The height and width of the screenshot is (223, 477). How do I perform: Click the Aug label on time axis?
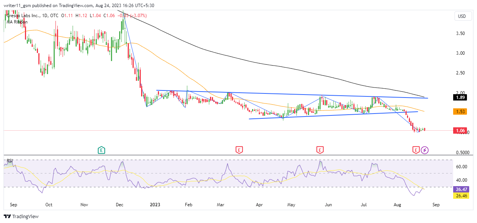[x=398, y=205]
